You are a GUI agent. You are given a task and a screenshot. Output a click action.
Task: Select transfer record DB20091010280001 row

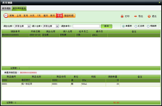tap(15, 35)
